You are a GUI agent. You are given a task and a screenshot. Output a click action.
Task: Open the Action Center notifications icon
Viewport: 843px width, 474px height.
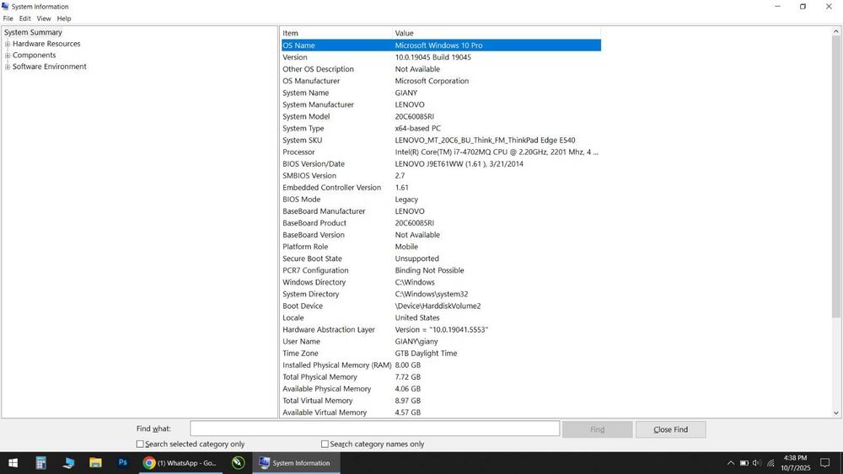click(x=824, y=463)
